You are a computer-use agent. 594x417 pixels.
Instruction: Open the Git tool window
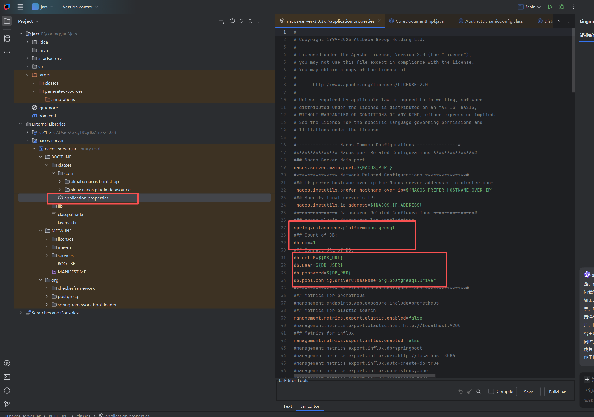click(x=7, y=404)
